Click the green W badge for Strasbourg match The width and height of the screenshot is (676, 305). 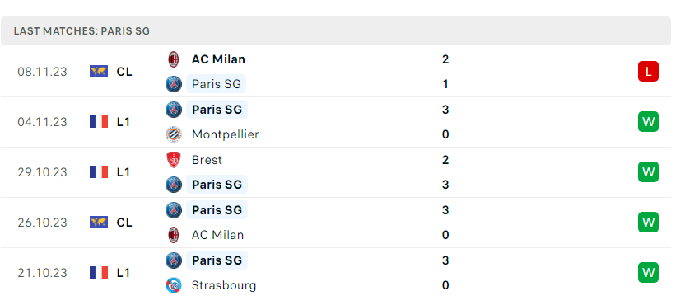coord(648,273)
